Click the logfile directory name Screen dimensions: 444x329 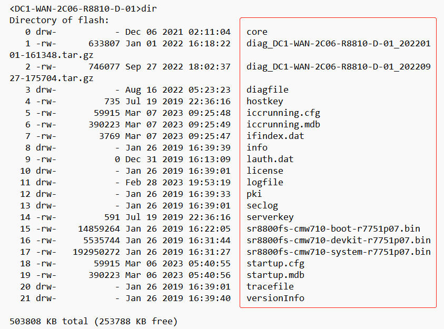pos(264,182)
